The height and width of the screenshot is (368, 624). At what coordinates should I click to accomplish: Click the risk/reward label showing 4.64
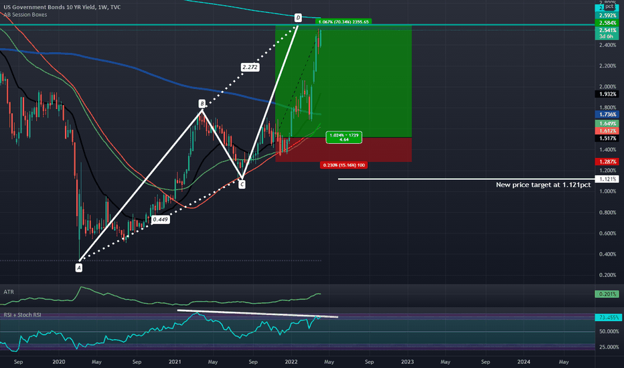point(344,137)
